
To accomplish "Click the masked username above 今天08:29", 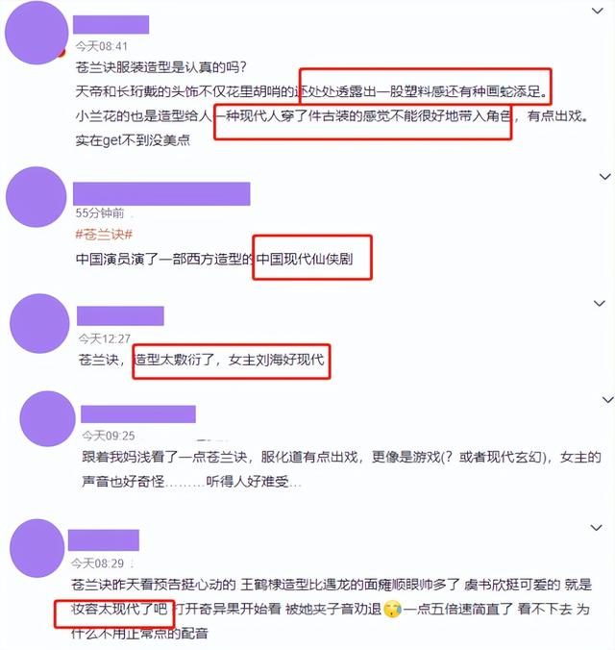I will point(104,540).
